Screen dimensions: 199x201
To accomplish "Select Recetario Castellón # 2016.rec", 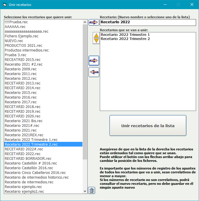I will 43,163.
